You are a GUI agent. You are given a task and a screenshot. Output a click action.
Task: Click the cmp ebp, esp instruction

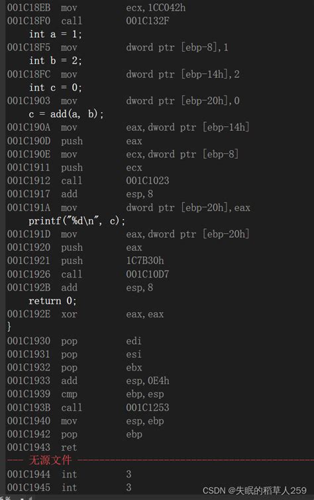85,394
